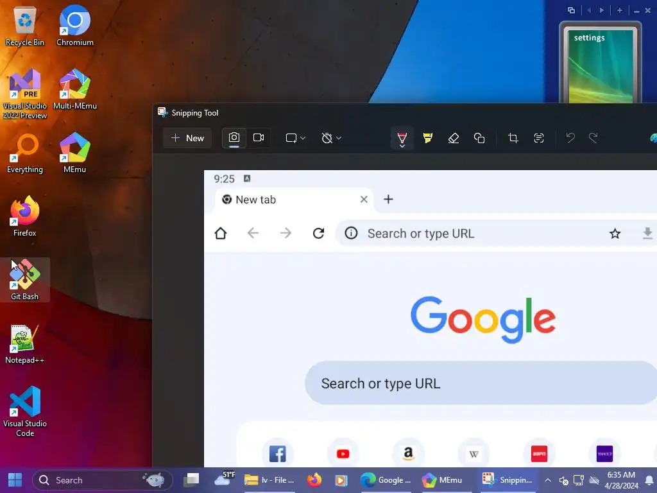The width and height of the screenshot is (657, 493).
Task: Open the clock showing 6:35 AM
Action: (621, 480)
